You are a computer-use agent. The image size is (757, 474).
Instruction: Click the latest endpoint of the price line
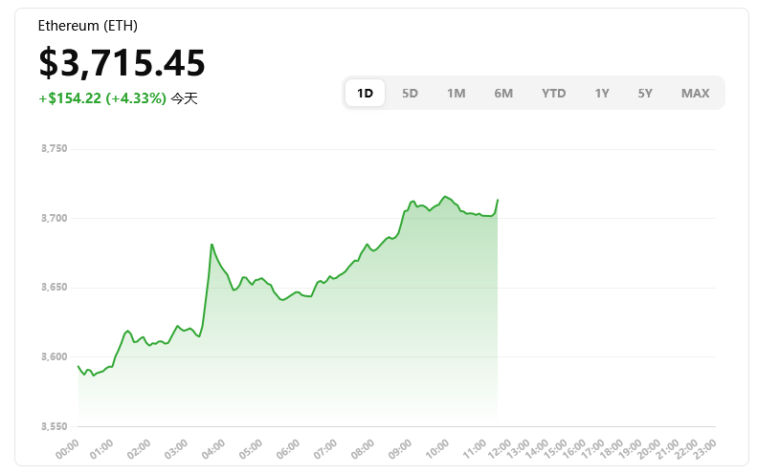click(x=498, y=199)
